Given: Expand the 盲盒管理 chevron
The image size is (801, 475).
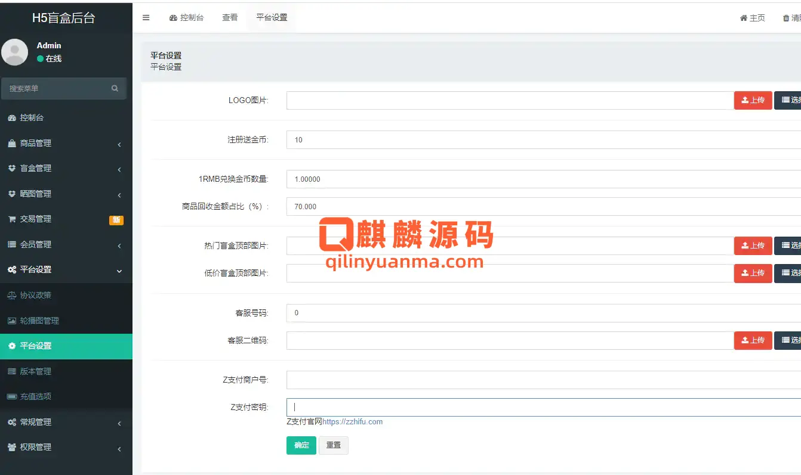Looking at the screenshot, I should tap(118, 169).
